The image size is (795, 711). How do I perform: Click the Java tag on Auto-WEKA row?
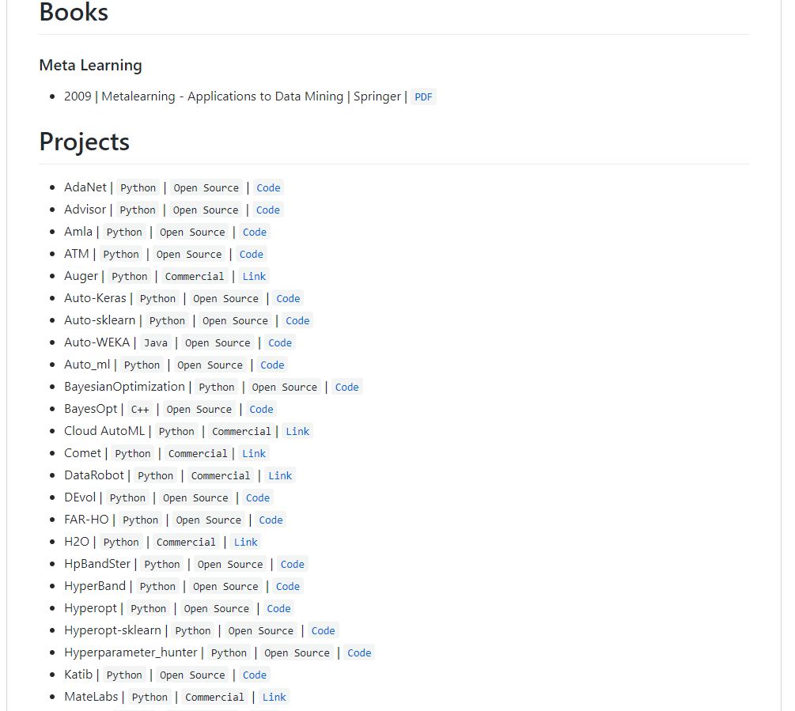(x=156, y=343)
